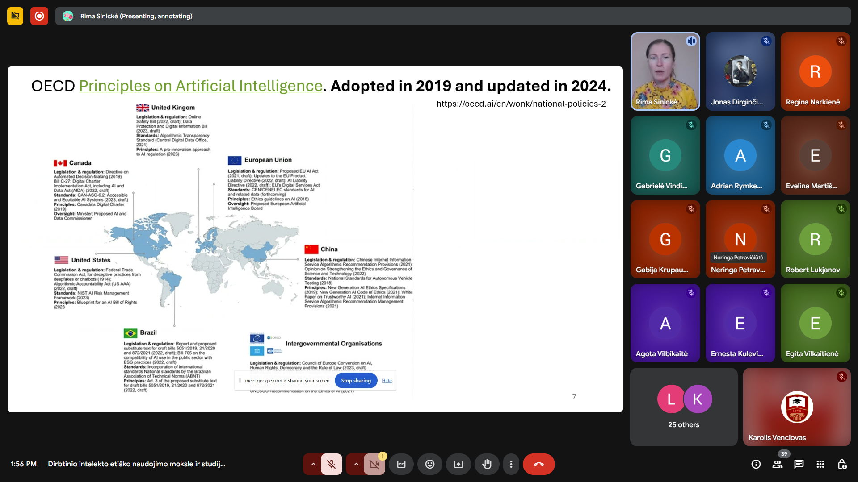Show the participants people panel
This screenshot has height=482, width=858.
pos(778,464)
